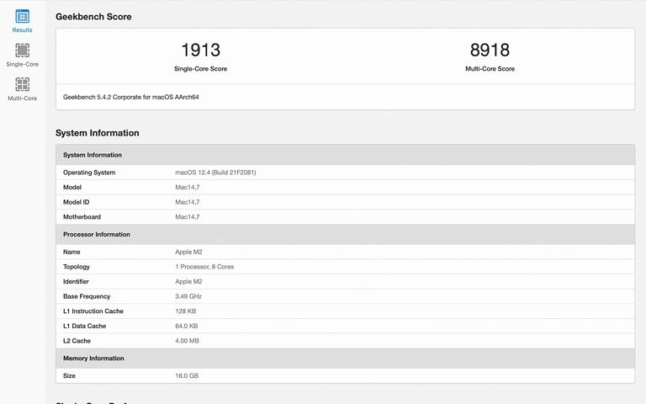Viewport: 646px width, 404px height.
Task: Click the Model ID row label
Action: [77, 202]
